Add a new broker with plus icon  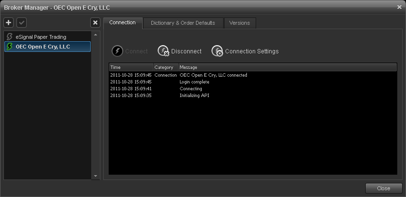(x=9, y=23)
